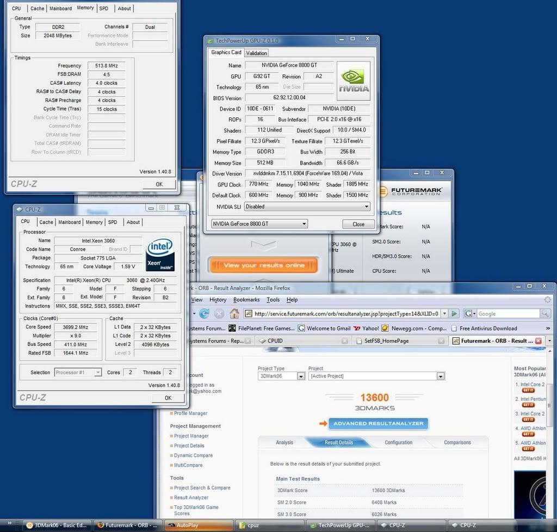Open Dynamic Compare link
This screenshot has height=532, width=557.
(193, 455)
